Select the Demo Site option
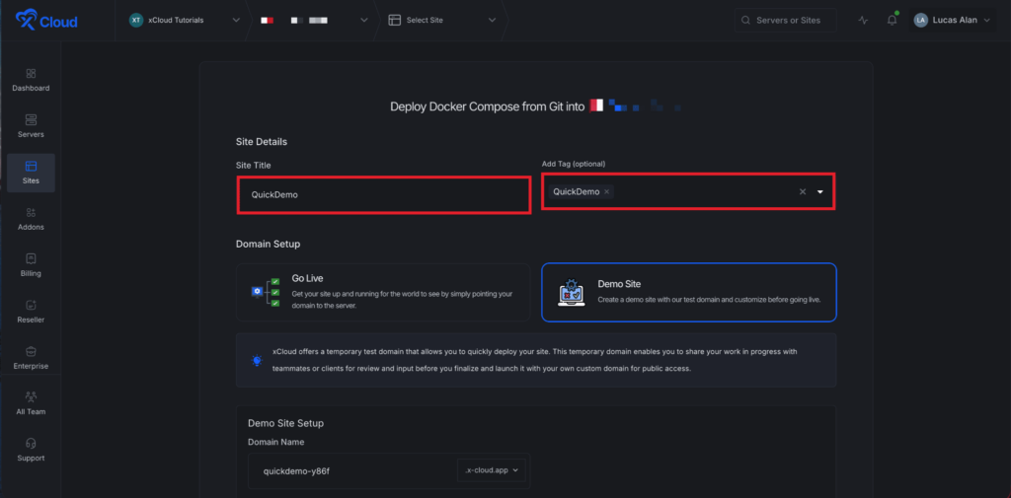1011x498 pixels. (x=688, y=292)
